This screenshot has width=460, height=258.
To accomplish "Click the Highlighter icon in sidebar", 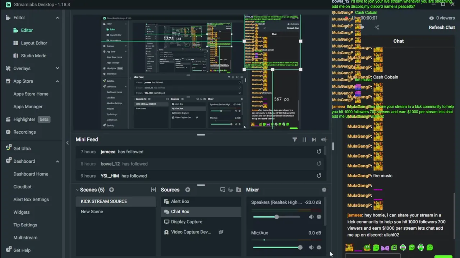I will [x=8, y=119].
